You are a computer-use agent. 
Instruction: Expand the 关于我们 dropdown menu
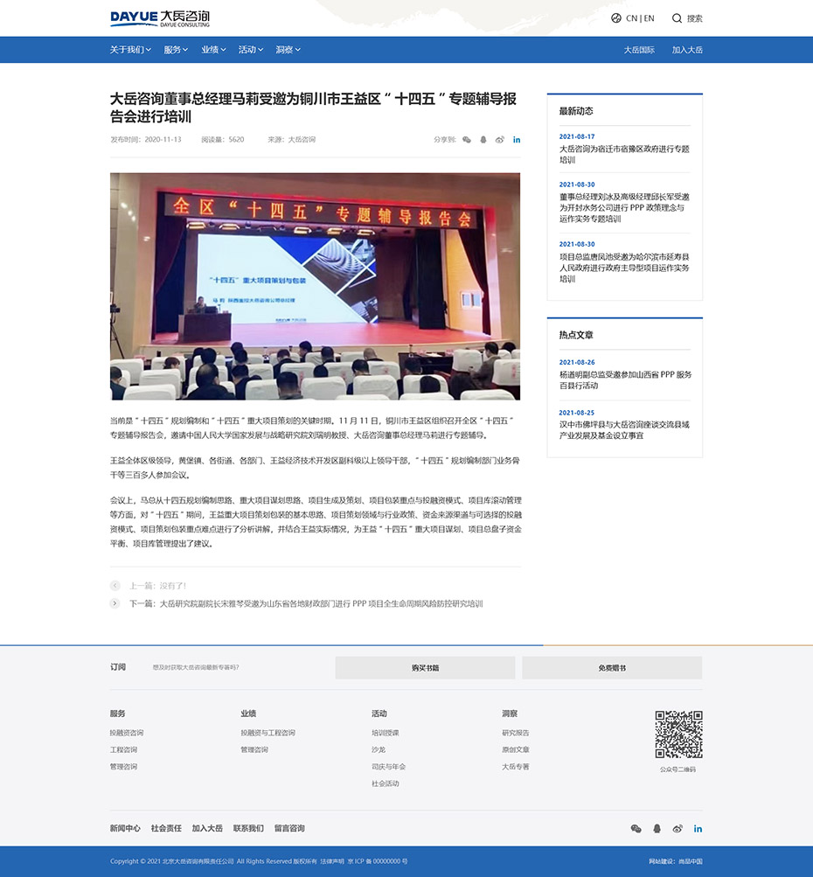pyautogui.click(x=128, y=50)
